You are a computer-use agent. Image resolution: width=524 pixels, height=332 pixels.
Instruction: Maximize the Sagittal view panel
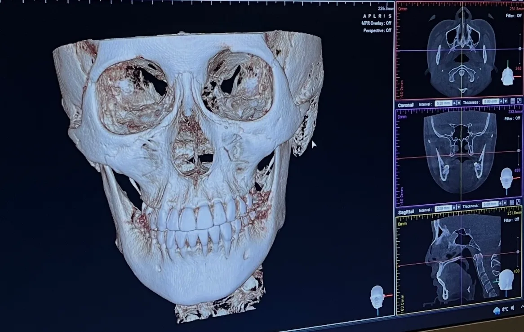(518, 202)
